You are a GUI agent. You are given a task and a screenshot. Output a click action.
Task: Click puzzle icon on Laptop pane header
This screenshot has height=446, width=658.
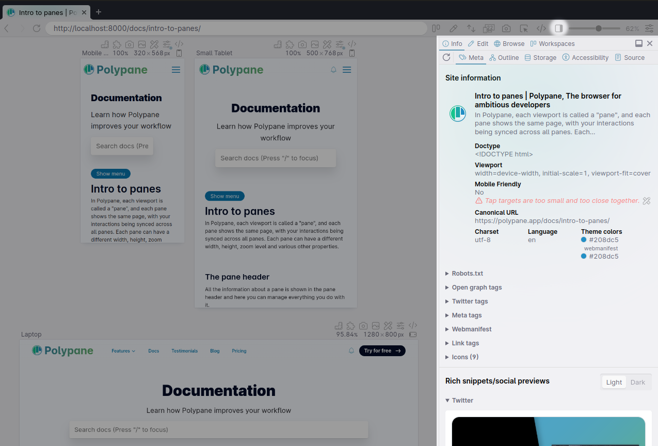click(x=351, y=326)
